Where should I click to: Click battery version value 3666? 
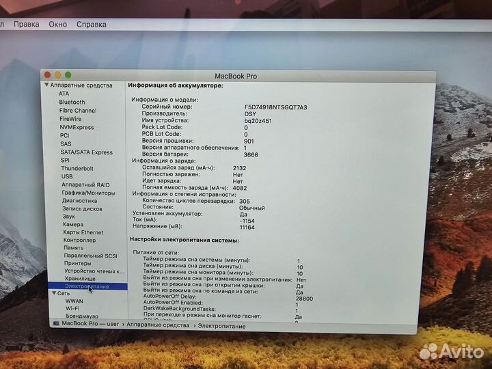point(251,154)
